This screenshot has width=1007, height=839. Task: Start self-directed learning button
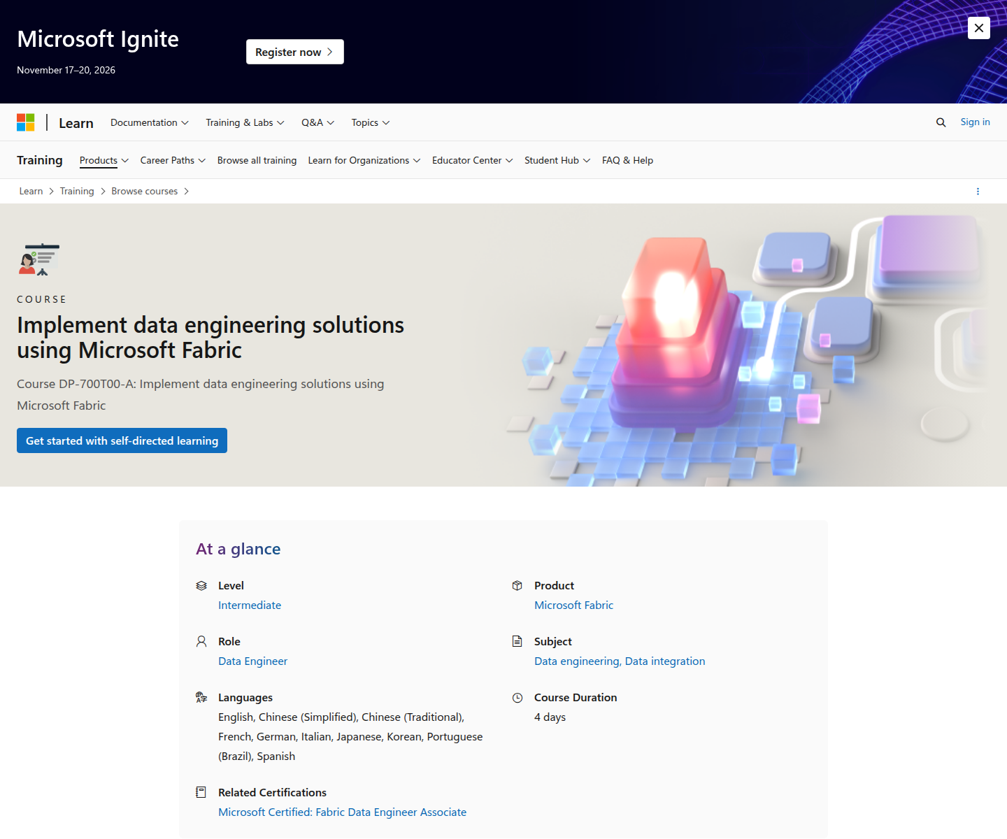pos(122,440)
